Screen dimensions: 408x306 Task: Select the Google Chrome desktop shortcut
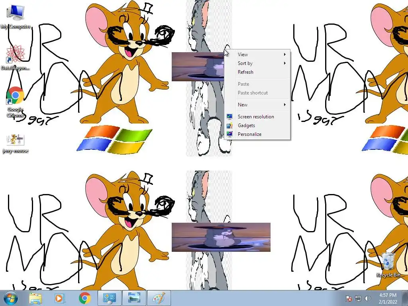pyautogui.click(x=15, y=102)
